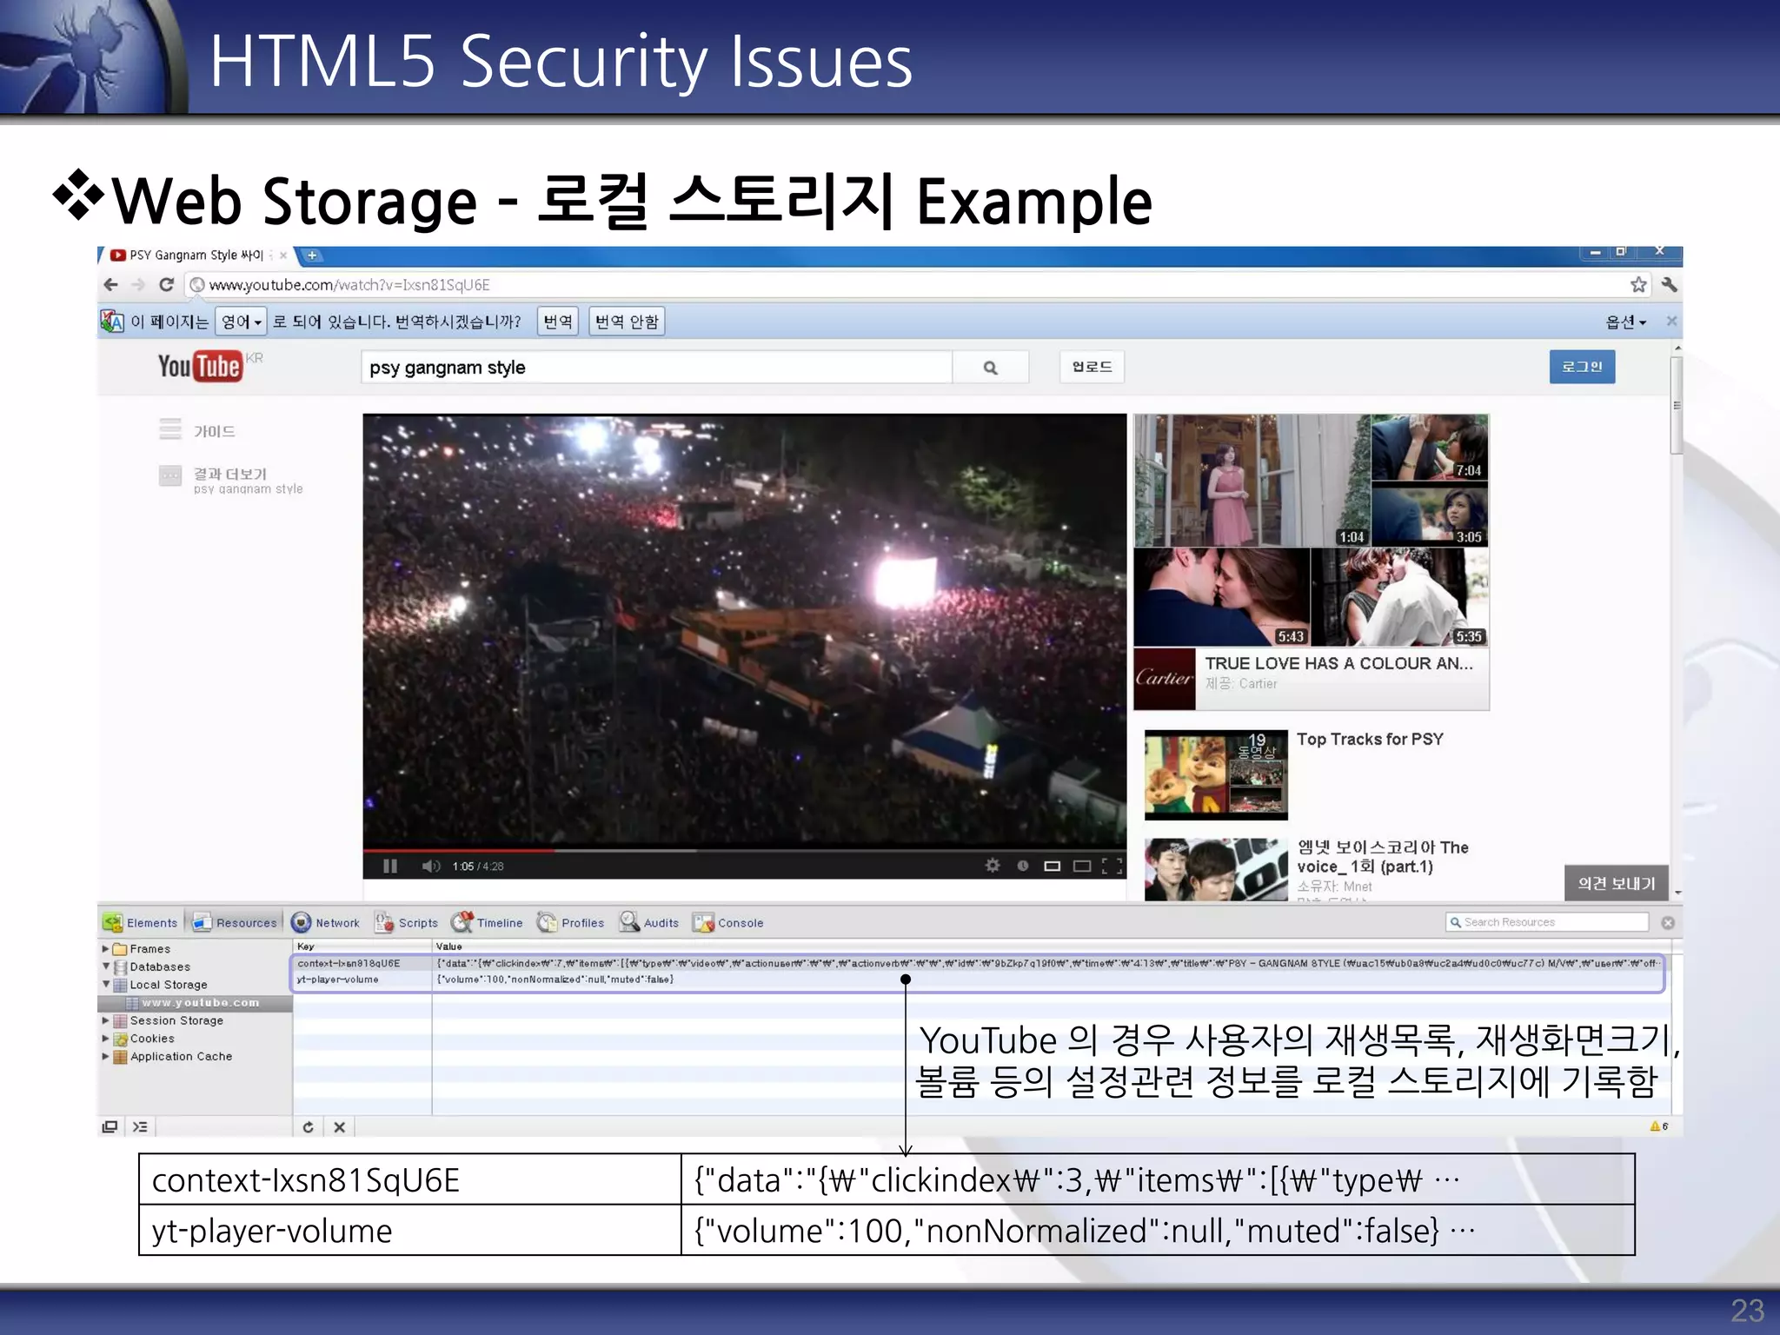Close the developer tools panel
This screenshot has height=1335, width=1780.
click(1668, 923)
